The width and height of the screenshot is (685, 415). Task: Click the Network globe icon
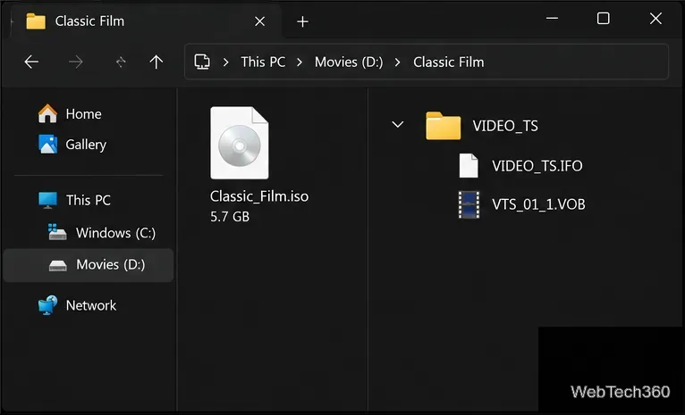tap(47, 305)
